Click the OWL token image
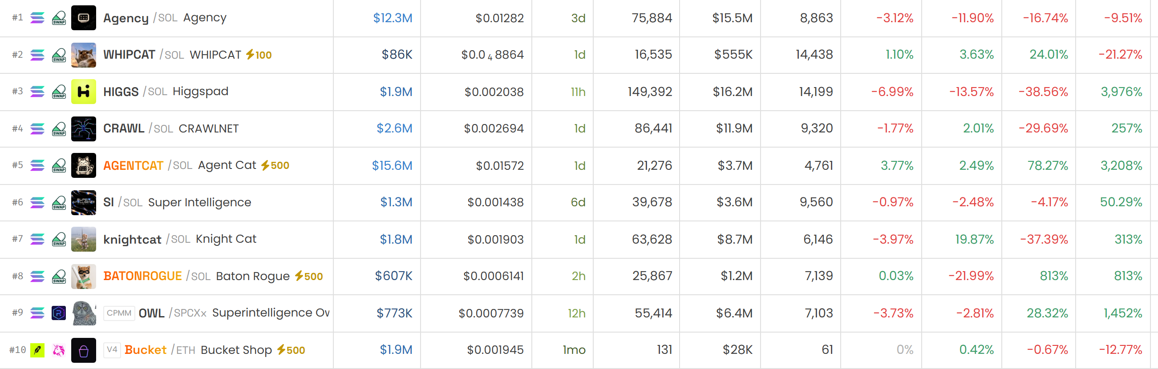 [84, 313]
